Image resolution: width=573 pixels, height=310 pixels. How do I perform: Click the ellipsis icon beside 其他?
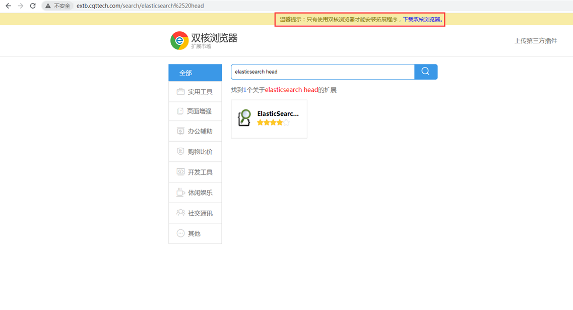(180, 233)
